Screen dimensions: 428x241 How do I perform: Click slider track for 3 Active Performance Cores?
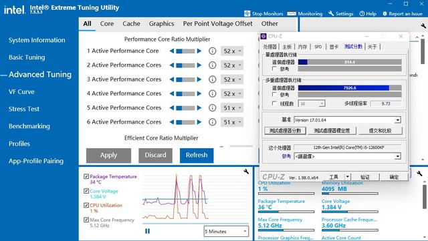pos(186,79)
